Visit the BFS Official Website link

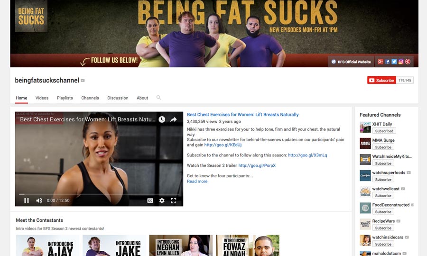[351, 62]
